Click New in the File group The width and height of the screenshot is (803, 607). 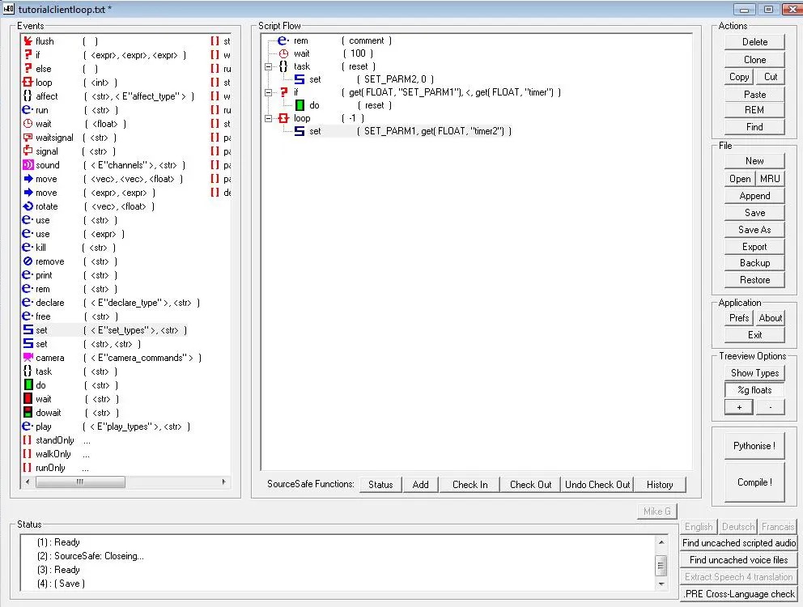click(x=754, y=161)
